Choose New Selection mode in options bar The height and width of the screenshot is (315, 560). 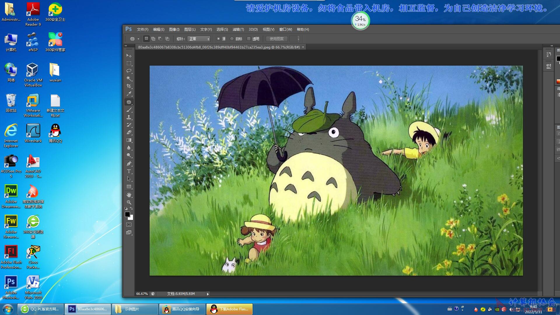click(146, 38)
